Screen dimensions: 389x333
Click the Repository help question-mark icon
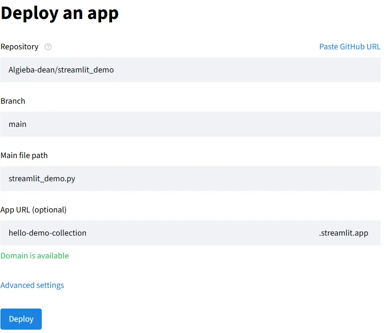click(48, 47)
